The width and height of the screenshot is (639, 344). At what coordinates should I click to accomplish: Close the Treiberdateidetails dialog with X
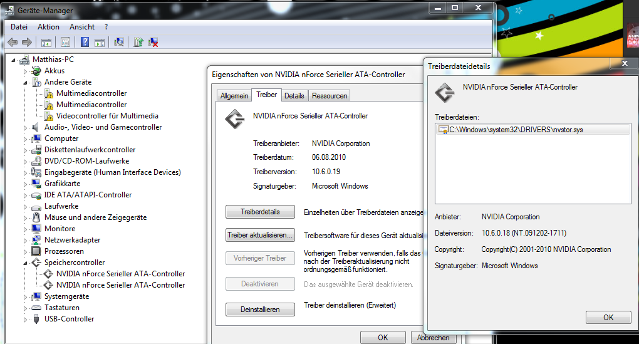click(x=625, y=63)
